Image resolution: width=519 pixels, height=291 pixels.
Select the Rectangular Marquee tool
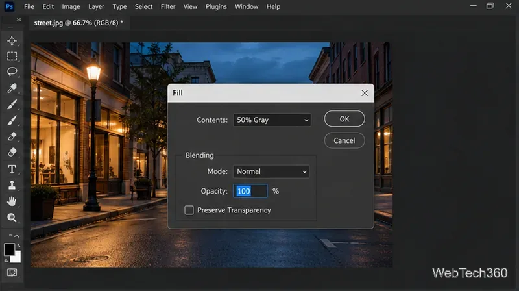(x=12, y=56)
